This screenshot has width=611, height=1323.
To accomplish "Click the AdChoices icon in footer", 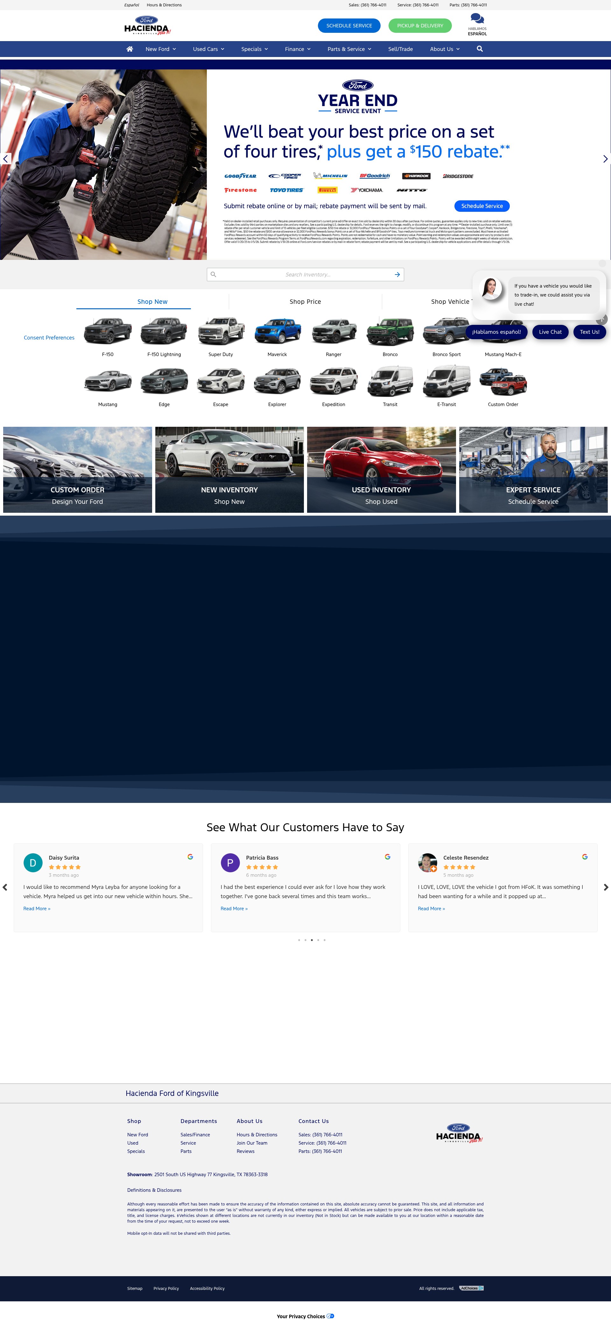I will point(472,1288).
